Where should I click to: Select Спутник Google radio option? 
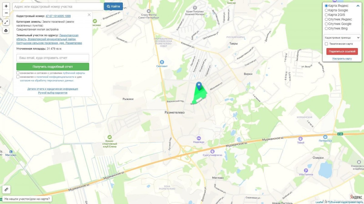tap(326, 24)
